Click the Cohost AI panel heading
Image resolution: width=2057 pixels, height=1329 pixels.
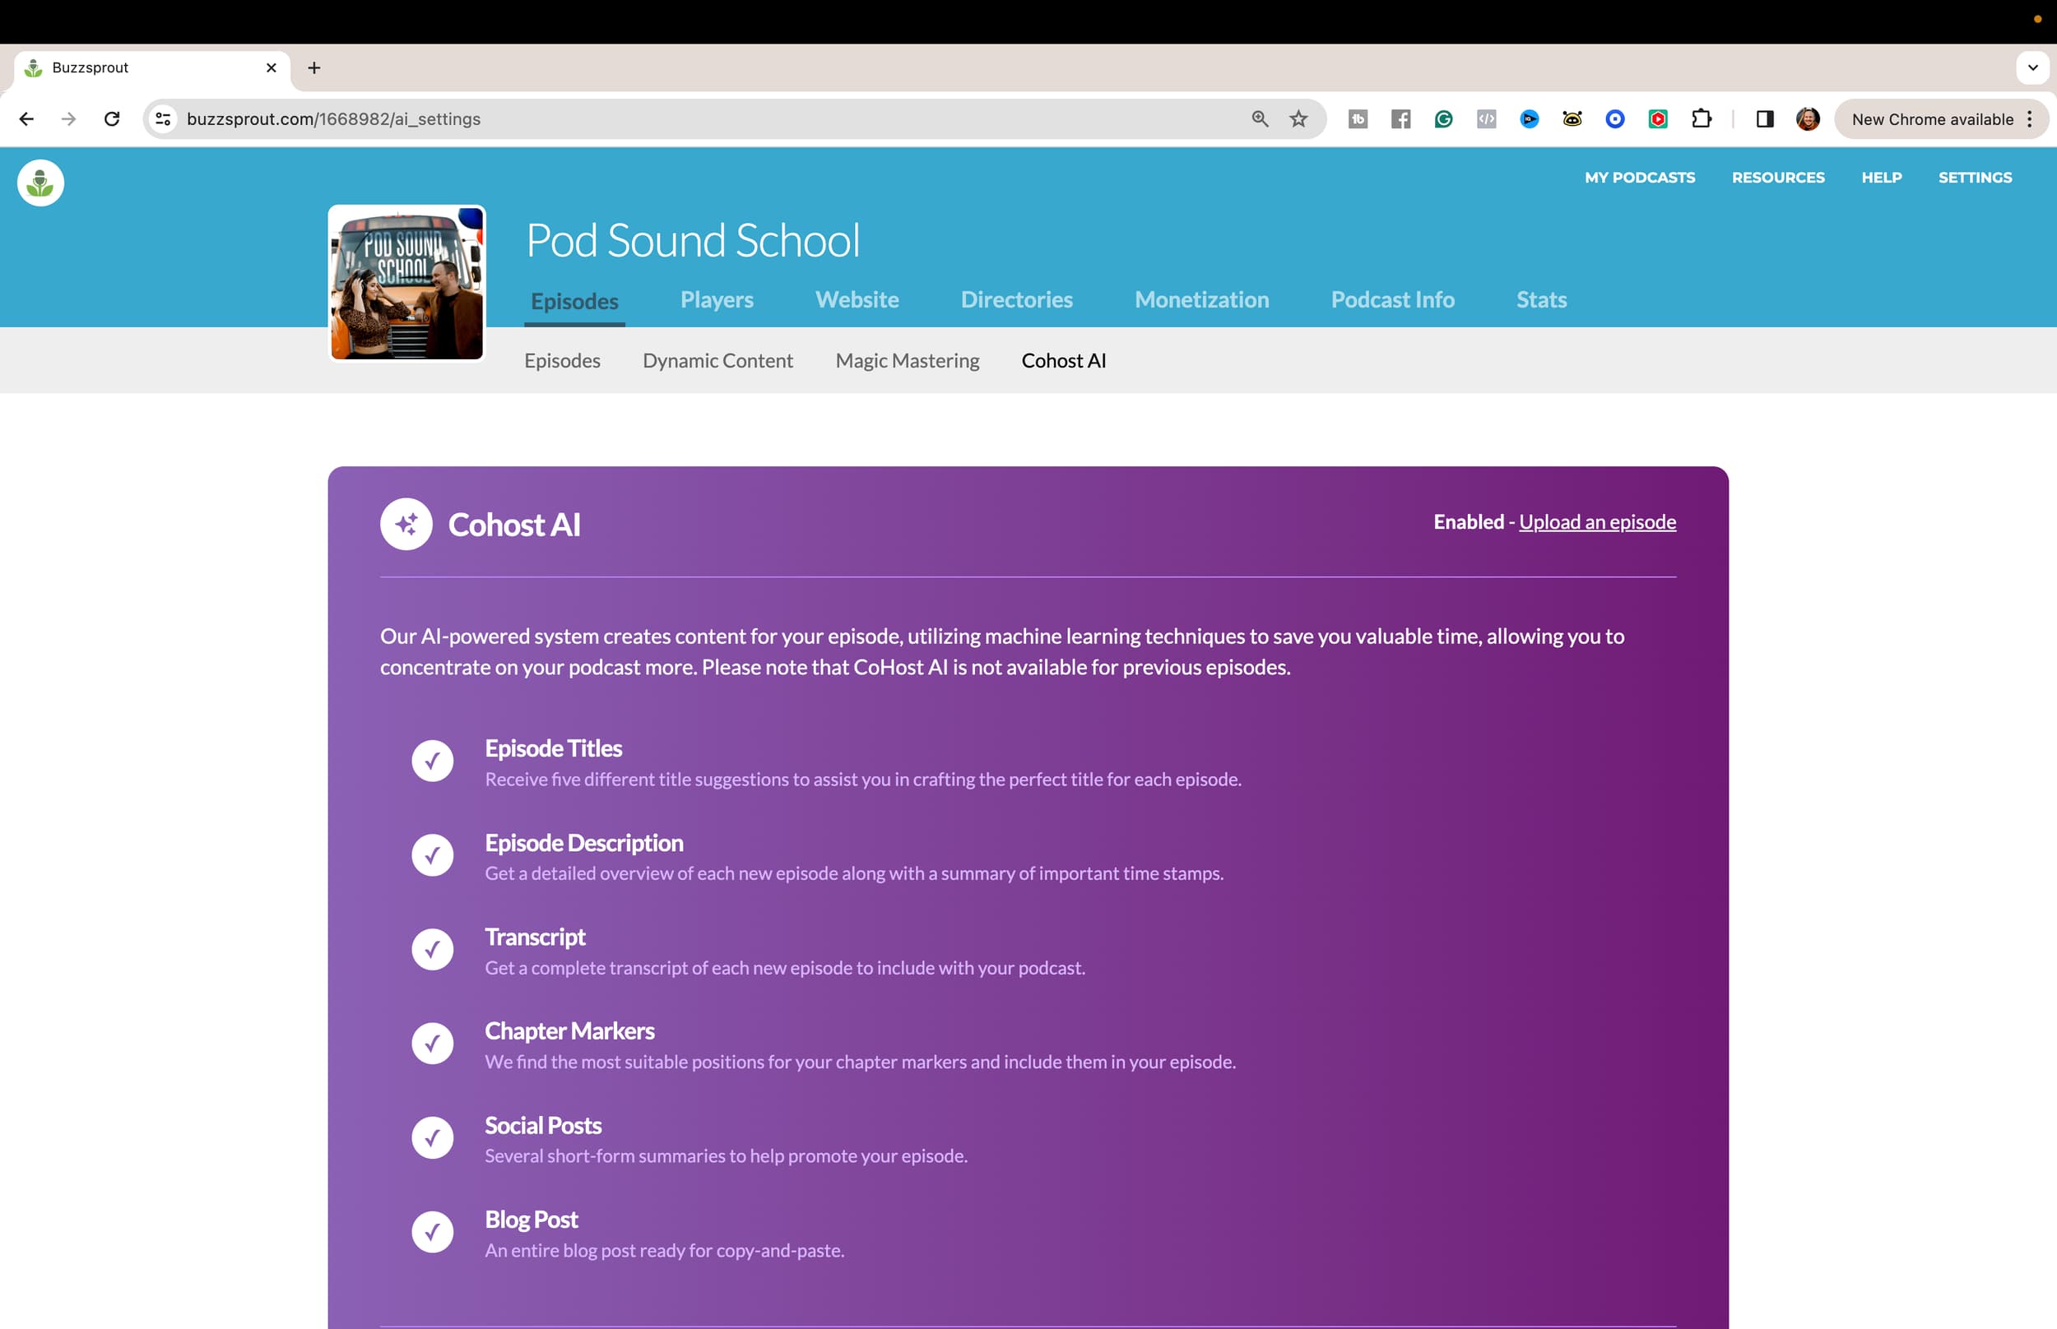pos(514,525)
